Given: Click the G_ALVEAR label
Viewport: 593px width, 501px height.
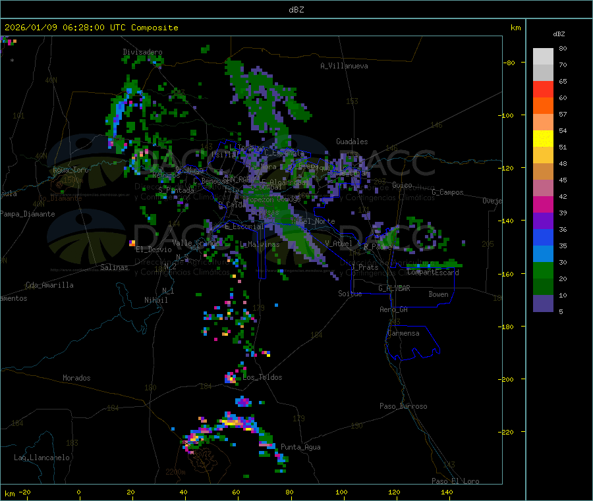Looking at the screenshot, I should coord(394,288).
